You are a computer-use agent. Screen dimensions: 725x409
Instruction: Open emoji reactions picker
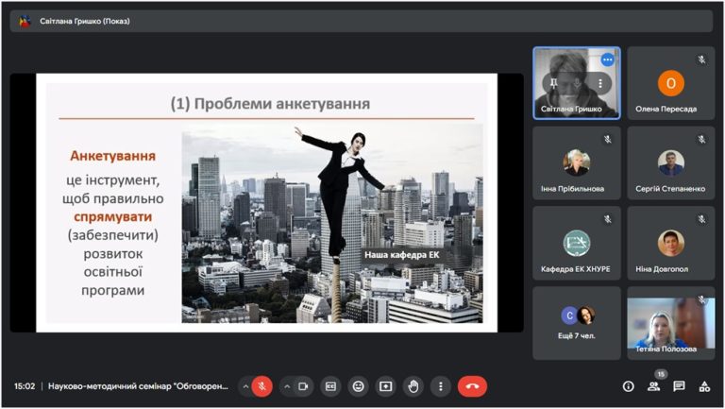pyautogui.click(x=359, y=386)
